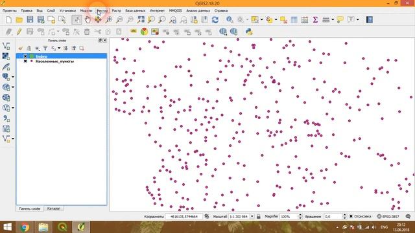Open the Вектор menu
Viewport: 415px width, 233px height.
(x=102, y=10)
